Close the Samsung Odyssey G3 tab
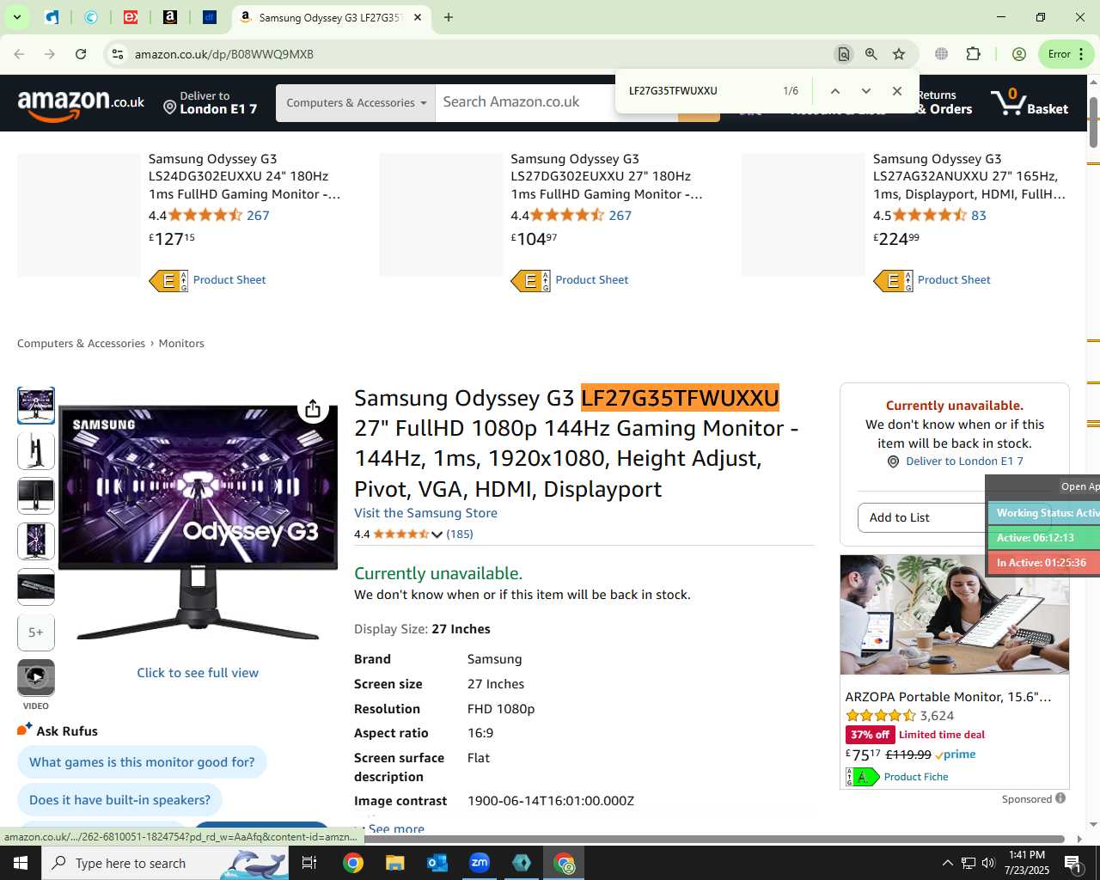1100x880 pixels. point(418,17)
